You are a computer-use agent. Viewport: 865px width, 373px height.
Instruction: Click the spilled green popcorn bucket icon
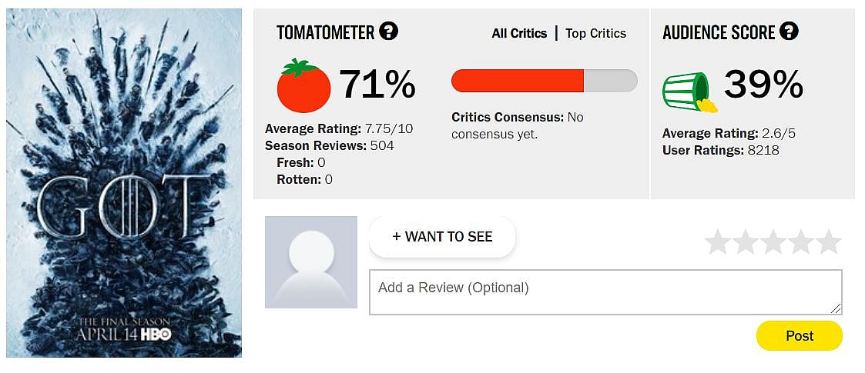coord(686,92)
